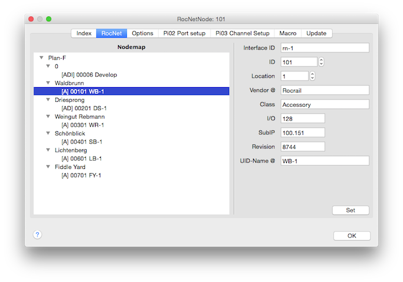Image resolution: width=403 pixels, height=282 pixels.
Task: Collapse the Fiddle Yard group
Action: click(48, 167)
